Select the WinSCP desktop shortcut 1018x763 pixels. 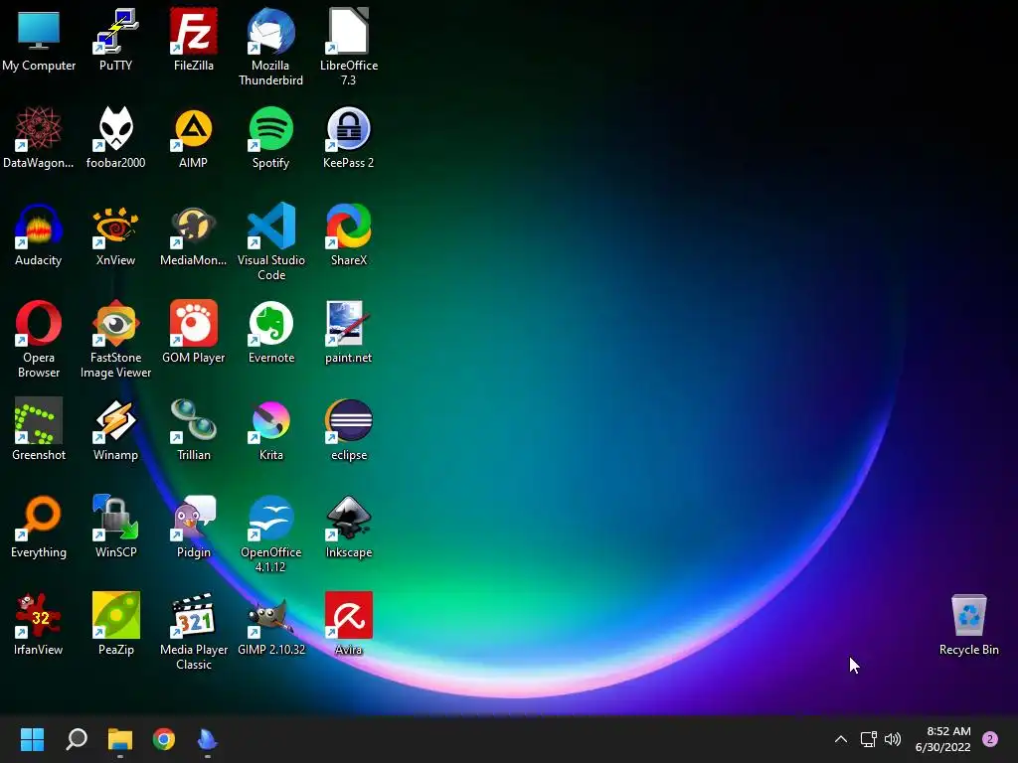click(115, 527)
